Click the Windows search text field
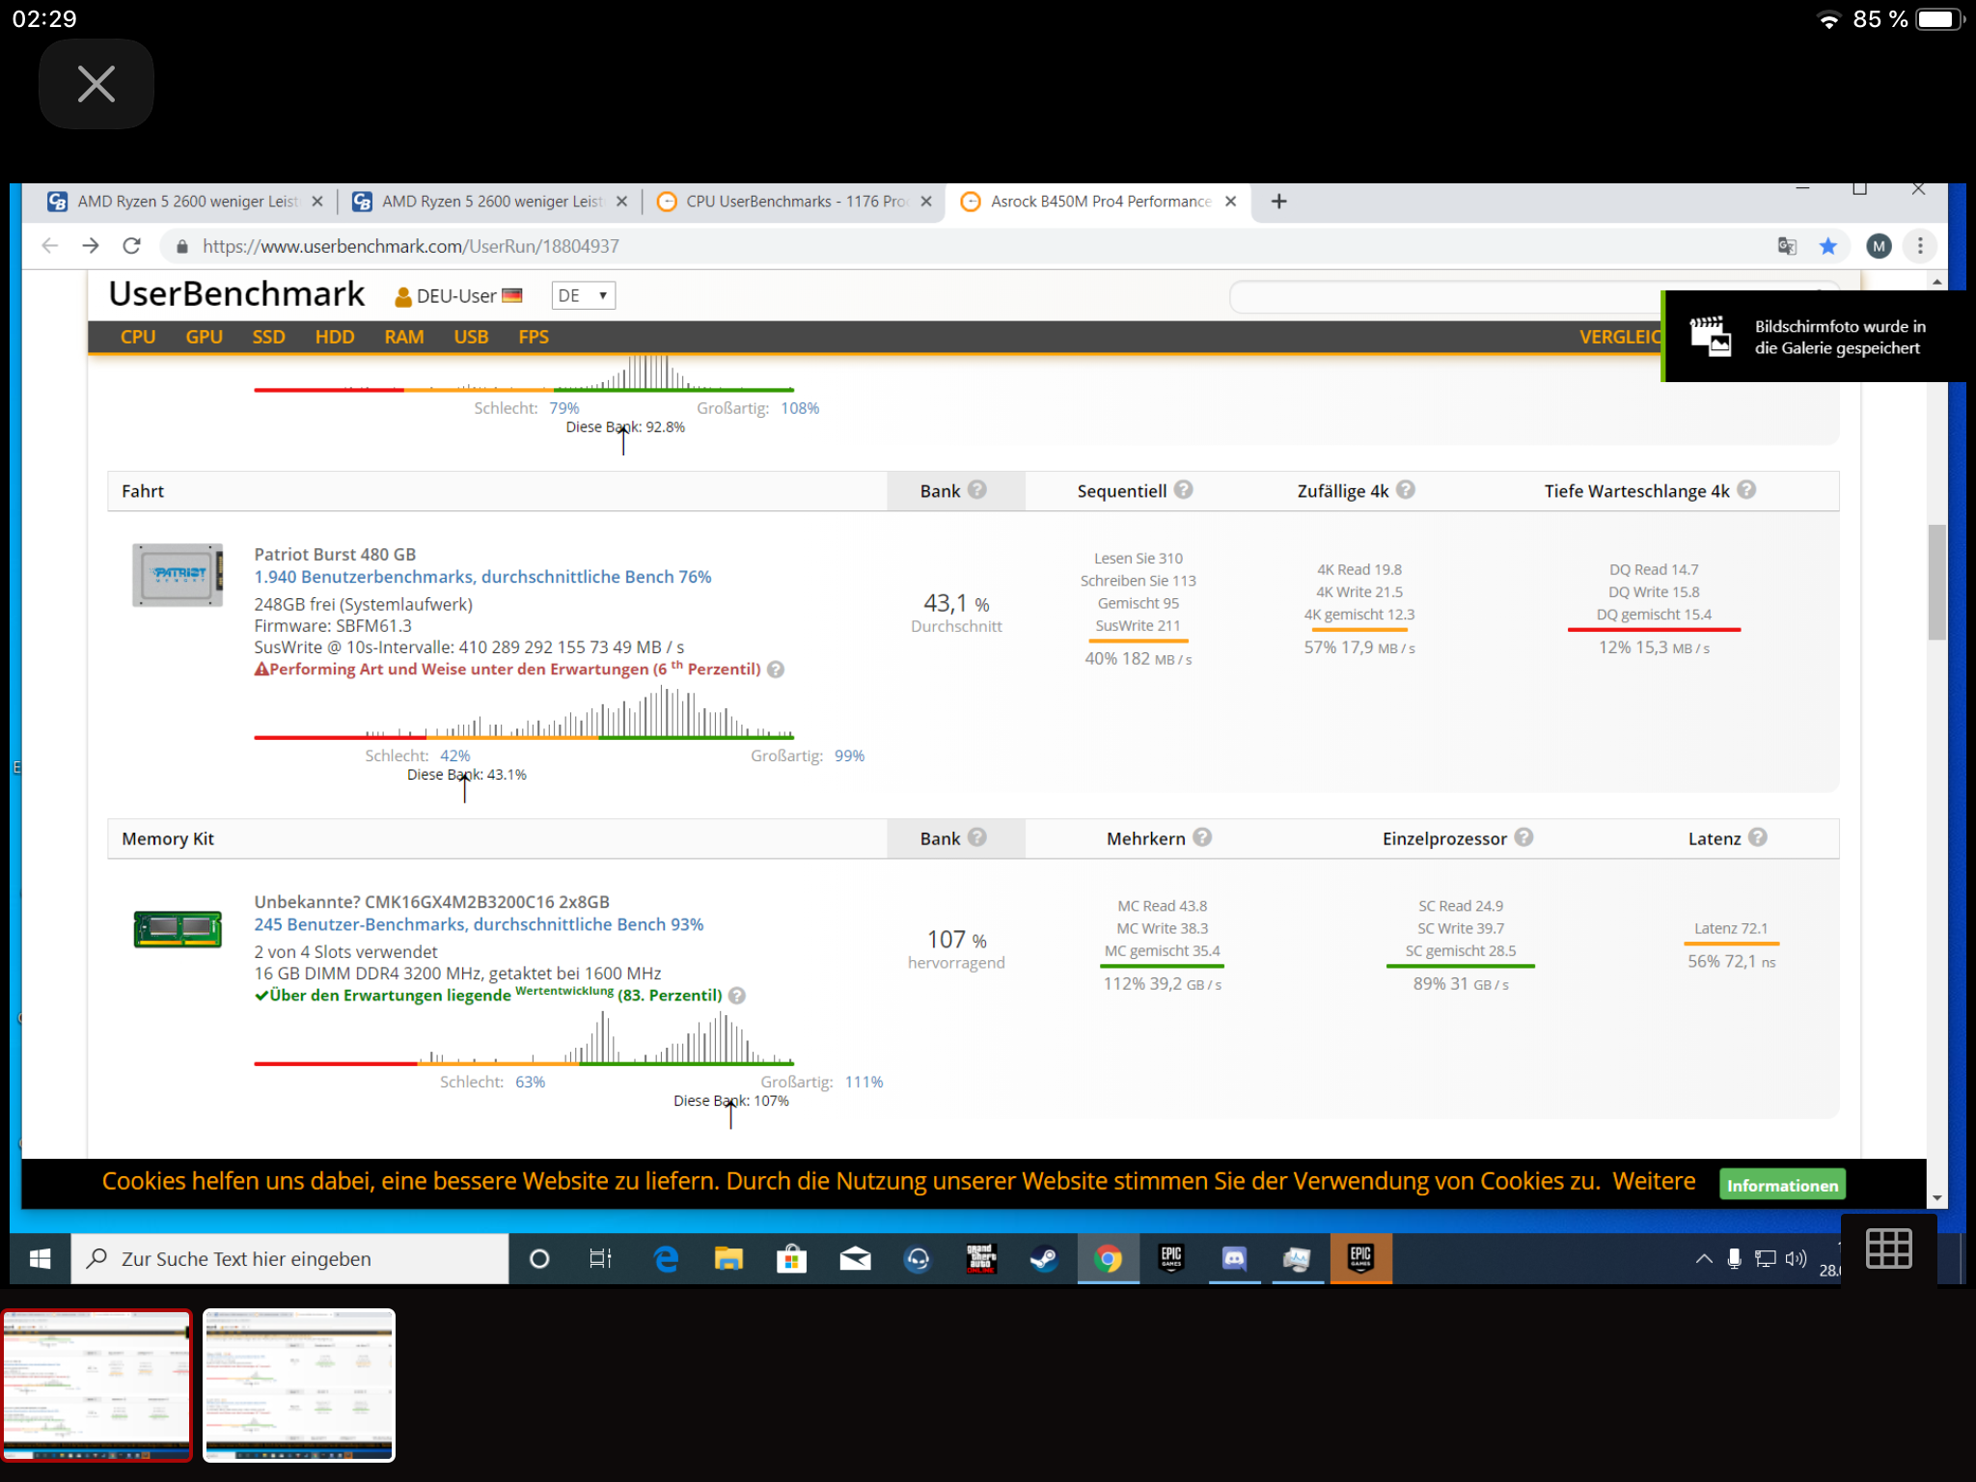Screen dimensions: 1976x1482 point(289,1258)
